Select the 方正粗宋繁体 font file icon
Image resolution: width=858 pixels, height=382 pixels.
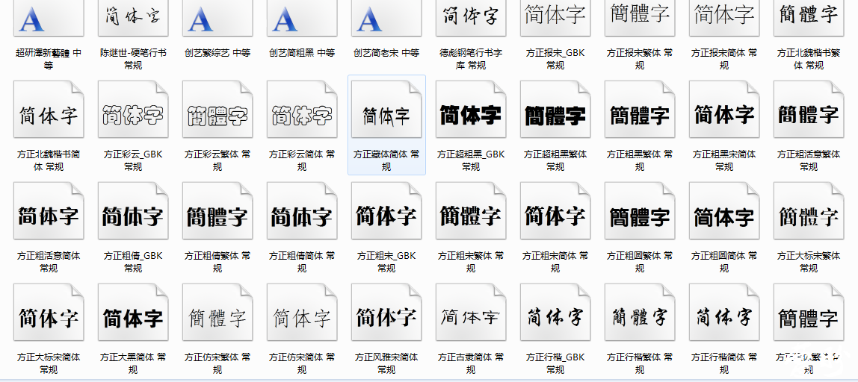pyautogui.click(x=471, y=211)
